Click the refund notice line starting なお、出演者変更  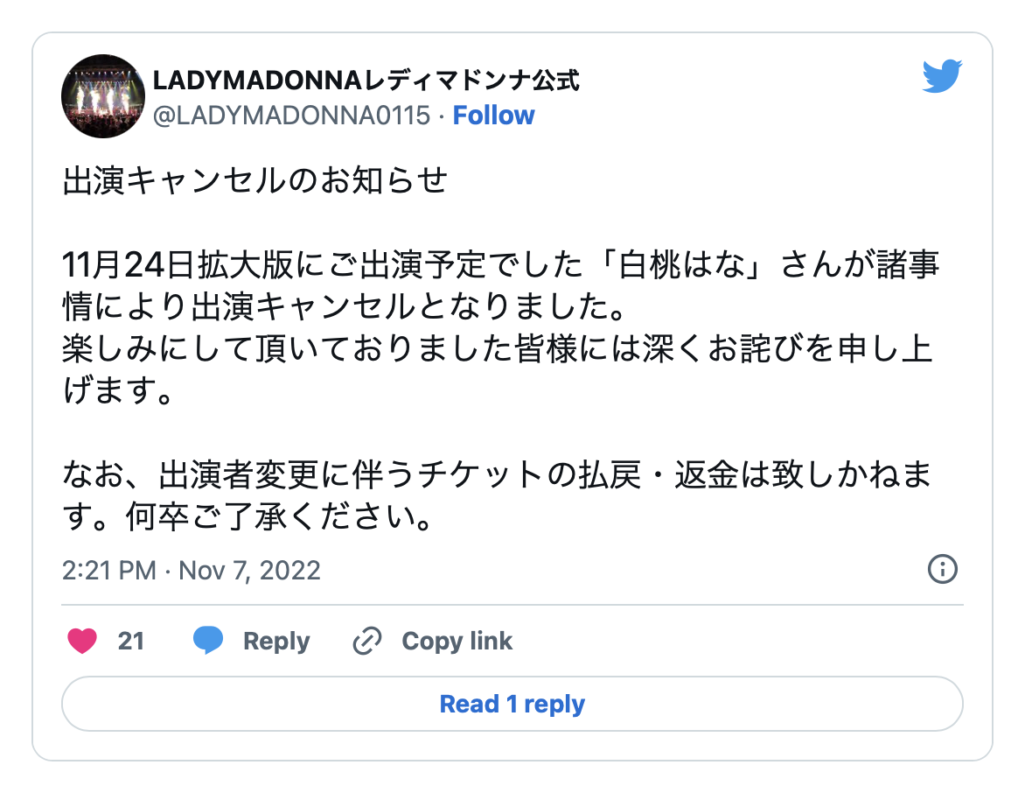(x=499, y=476)
